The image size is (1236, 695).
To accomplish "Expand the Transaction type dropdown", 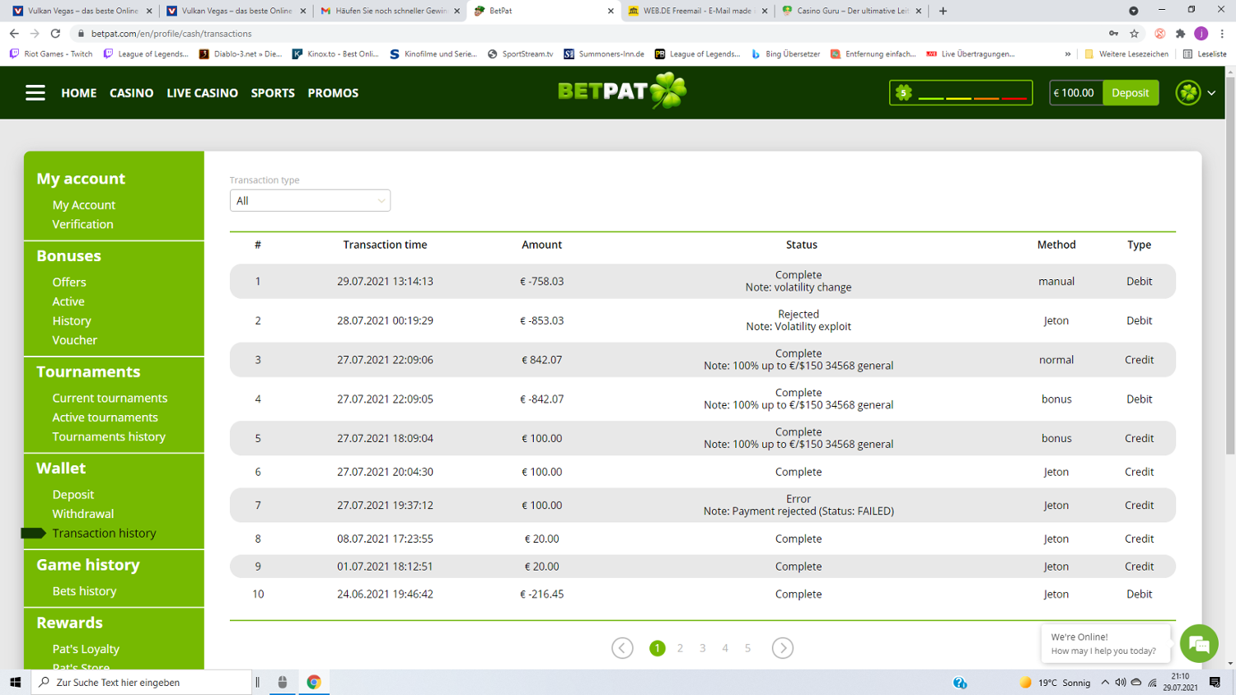I will (310, 201).
